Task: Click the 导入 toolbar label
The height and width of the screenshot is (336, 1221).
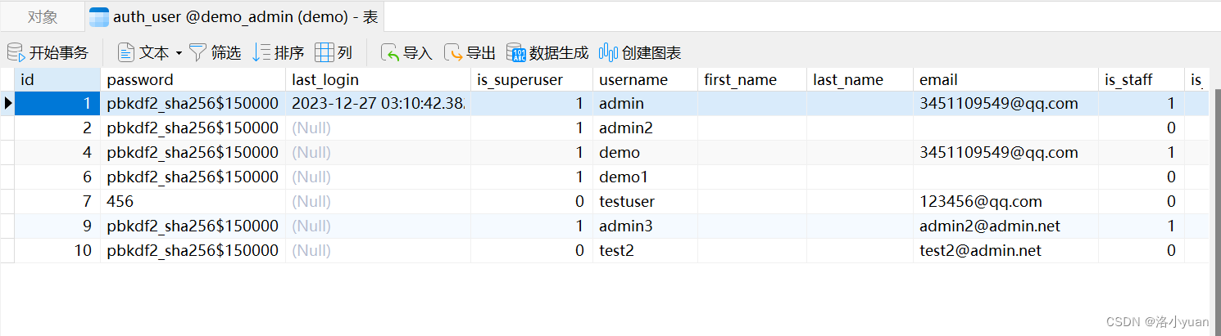Action: (x=418, y=53)
